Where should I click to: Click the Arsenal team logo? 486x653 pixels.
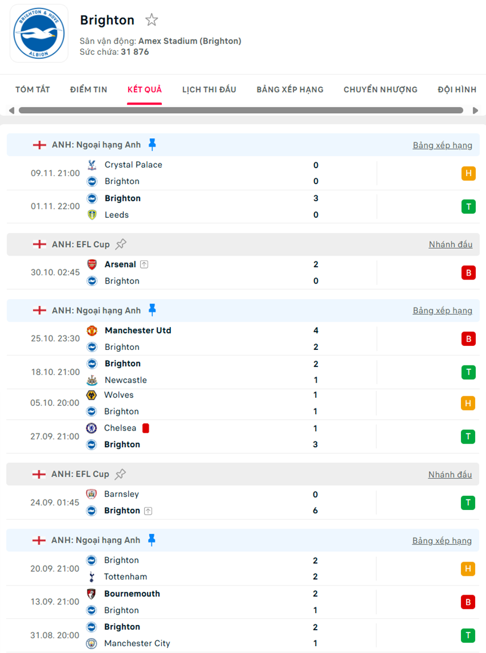[x=93, y=264]
